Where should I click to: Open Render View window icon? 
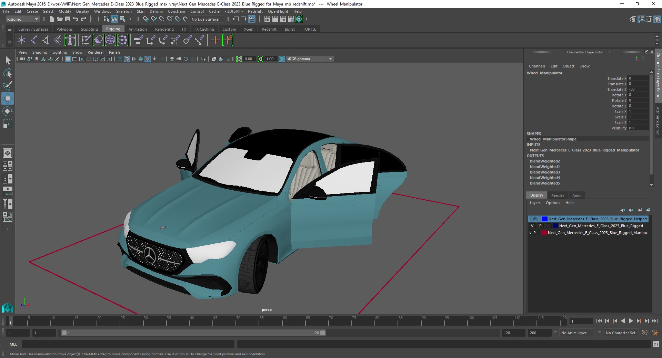[x=267, y=19]
